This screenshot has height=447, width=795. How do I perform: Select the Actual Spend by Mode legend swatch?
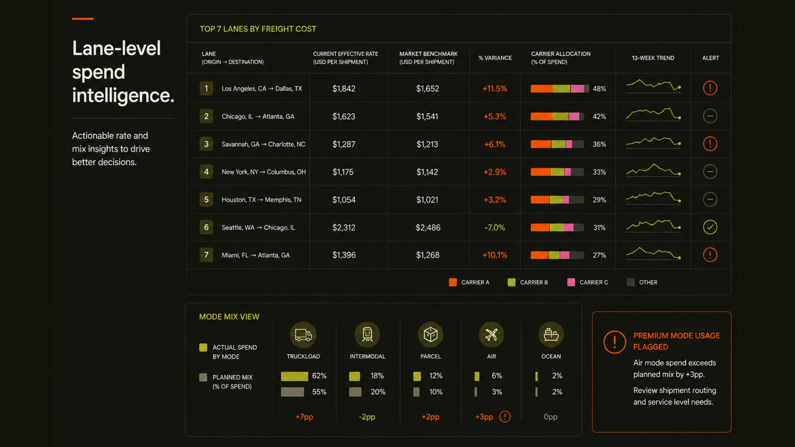coord(203,347)
